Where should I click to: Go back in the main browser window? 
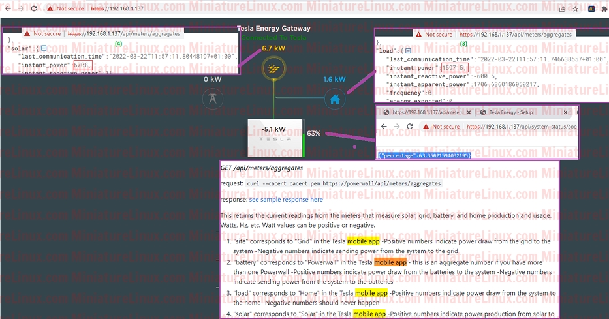click(x=8, y=8)
